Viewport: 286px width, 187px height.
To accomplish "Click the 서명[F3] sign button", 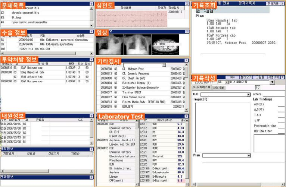I will [x=273, y=77].
